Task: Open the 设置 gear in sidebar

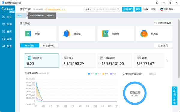Action: pos(7,46)
